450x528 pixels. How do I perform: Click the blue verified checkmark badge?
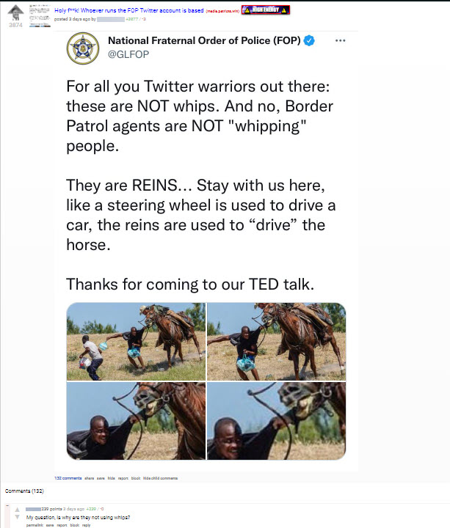pyautogui.click(x=310, y=41)
